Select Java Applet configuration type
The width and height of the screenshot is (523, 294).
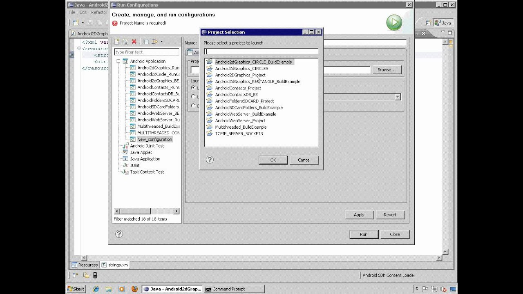tap(141, 152)
